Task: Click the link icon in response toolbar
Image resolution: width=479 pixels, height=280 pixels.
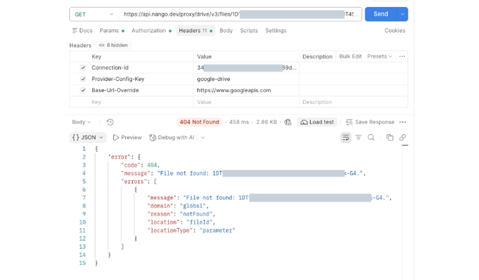Action: point(402,138)
